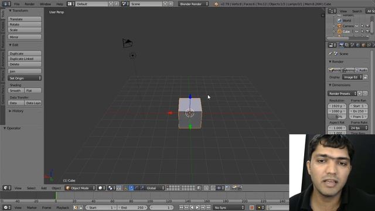The width and height of the screenshot is (375, 211).
Task: Open the Object menu in 3D viewport header
Action: [56, 188]
